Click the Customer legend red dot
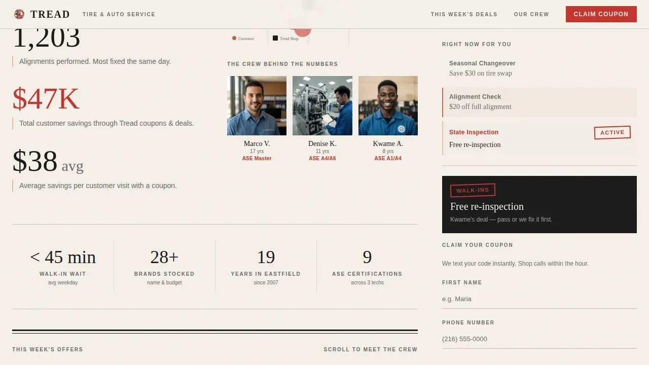649x365 pixels. point(234,38)
